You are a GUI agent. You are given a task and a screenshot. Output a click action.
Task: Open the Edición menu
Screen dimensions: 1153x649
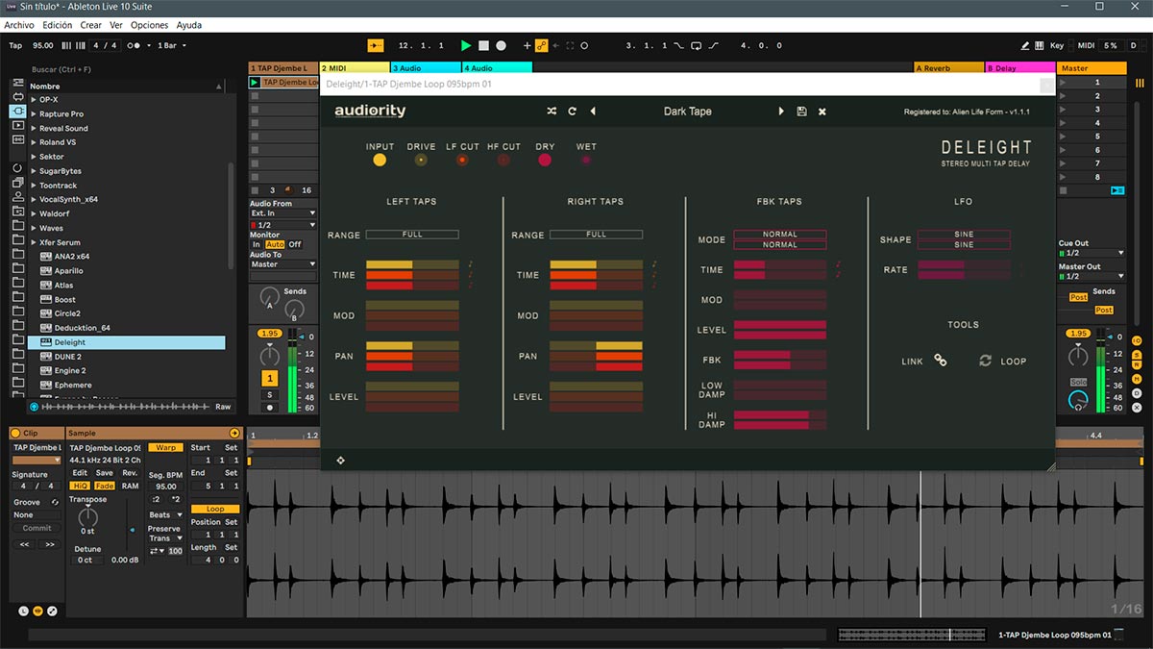coord(57,25)
